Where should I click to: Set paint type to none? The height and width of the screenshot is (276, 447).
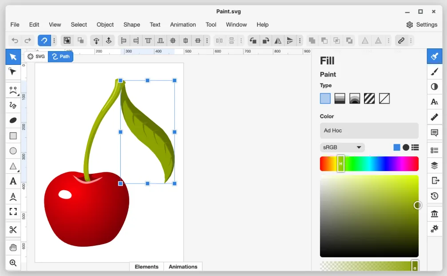click(x=384, y=99)
